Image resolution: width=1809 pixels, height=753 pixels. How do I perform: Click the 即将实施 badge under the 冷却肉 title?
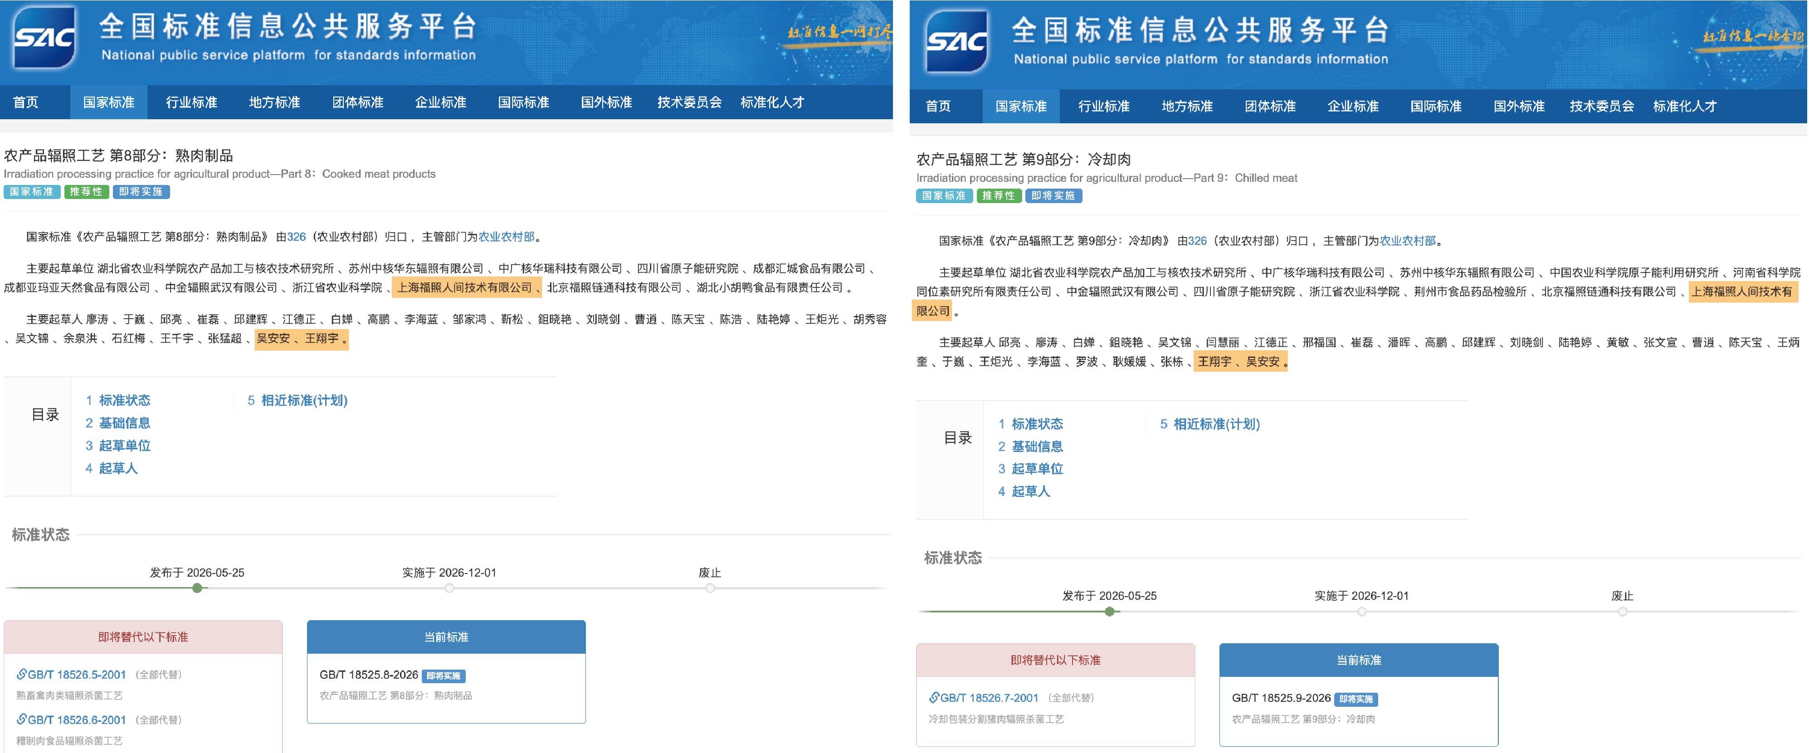tap(1053, 196)
